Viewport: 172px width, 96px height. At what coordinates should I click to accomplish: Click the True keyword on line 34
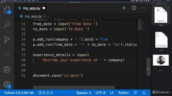(104, 39)
